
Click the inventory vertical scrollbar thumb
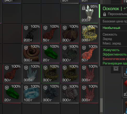[101, 105]
